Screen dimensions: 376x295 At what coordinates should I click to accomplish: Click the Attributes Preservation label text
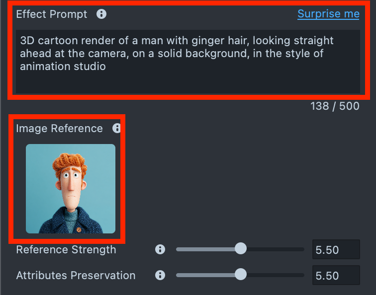[76, 275]
